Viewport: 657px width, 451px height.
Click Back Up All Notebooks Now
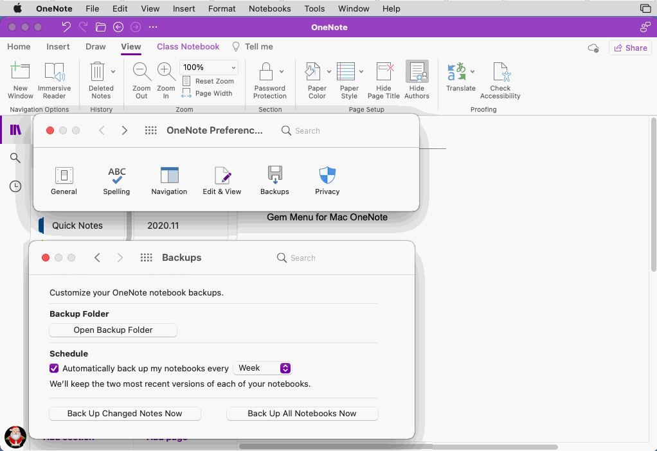click(302, 413)
